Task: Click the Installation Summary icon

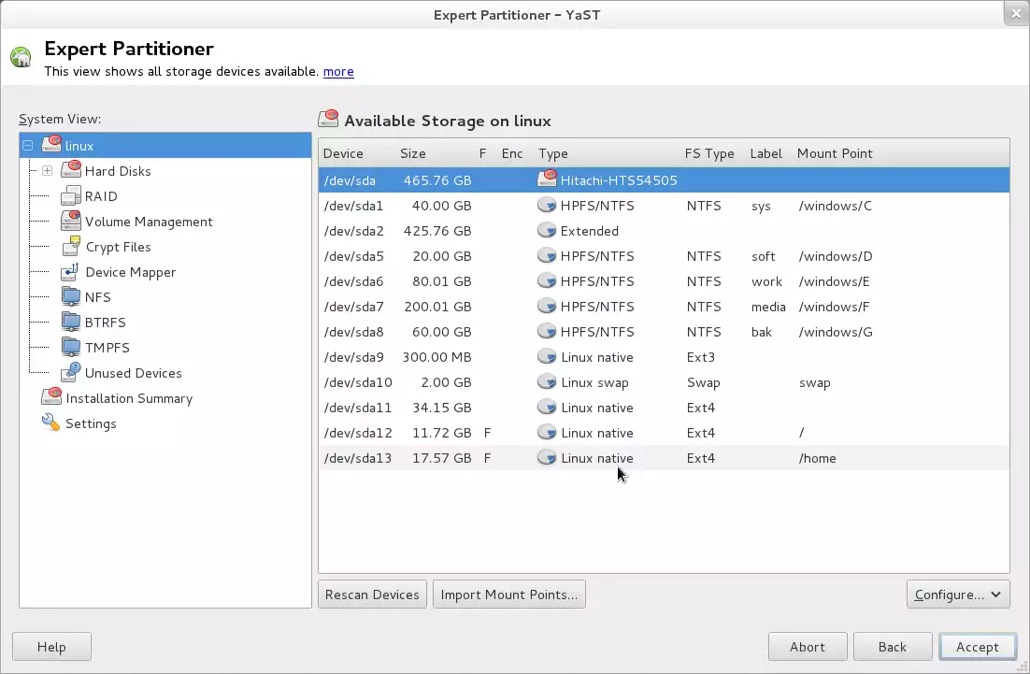Action: (51, 398)
